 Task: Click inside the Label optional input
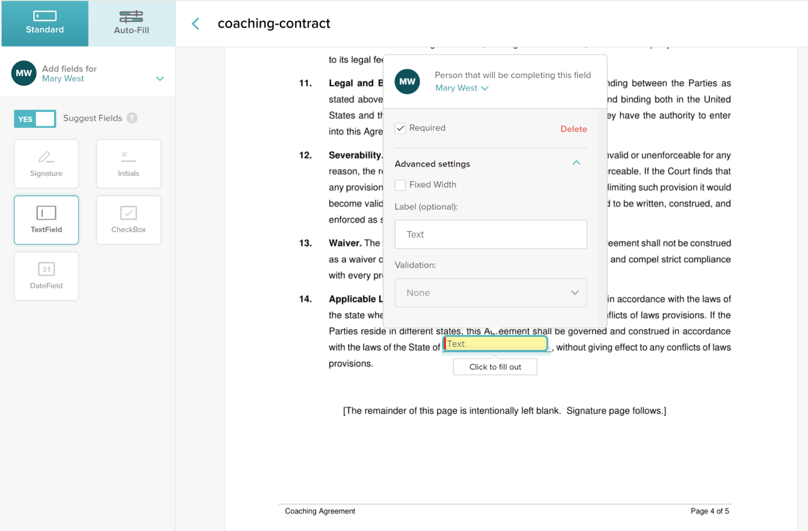click(490, 234)
